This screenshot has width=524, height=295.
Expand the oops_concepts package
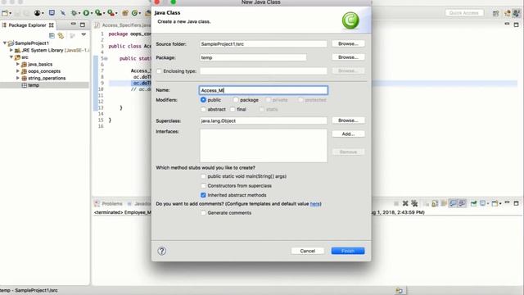18,71
